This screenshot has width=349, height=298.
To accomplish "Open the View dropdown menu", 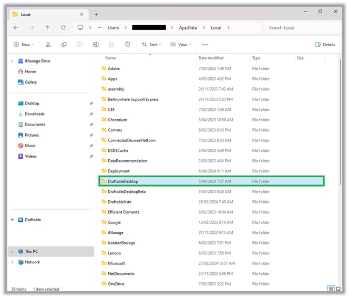I will pos(181,45).
